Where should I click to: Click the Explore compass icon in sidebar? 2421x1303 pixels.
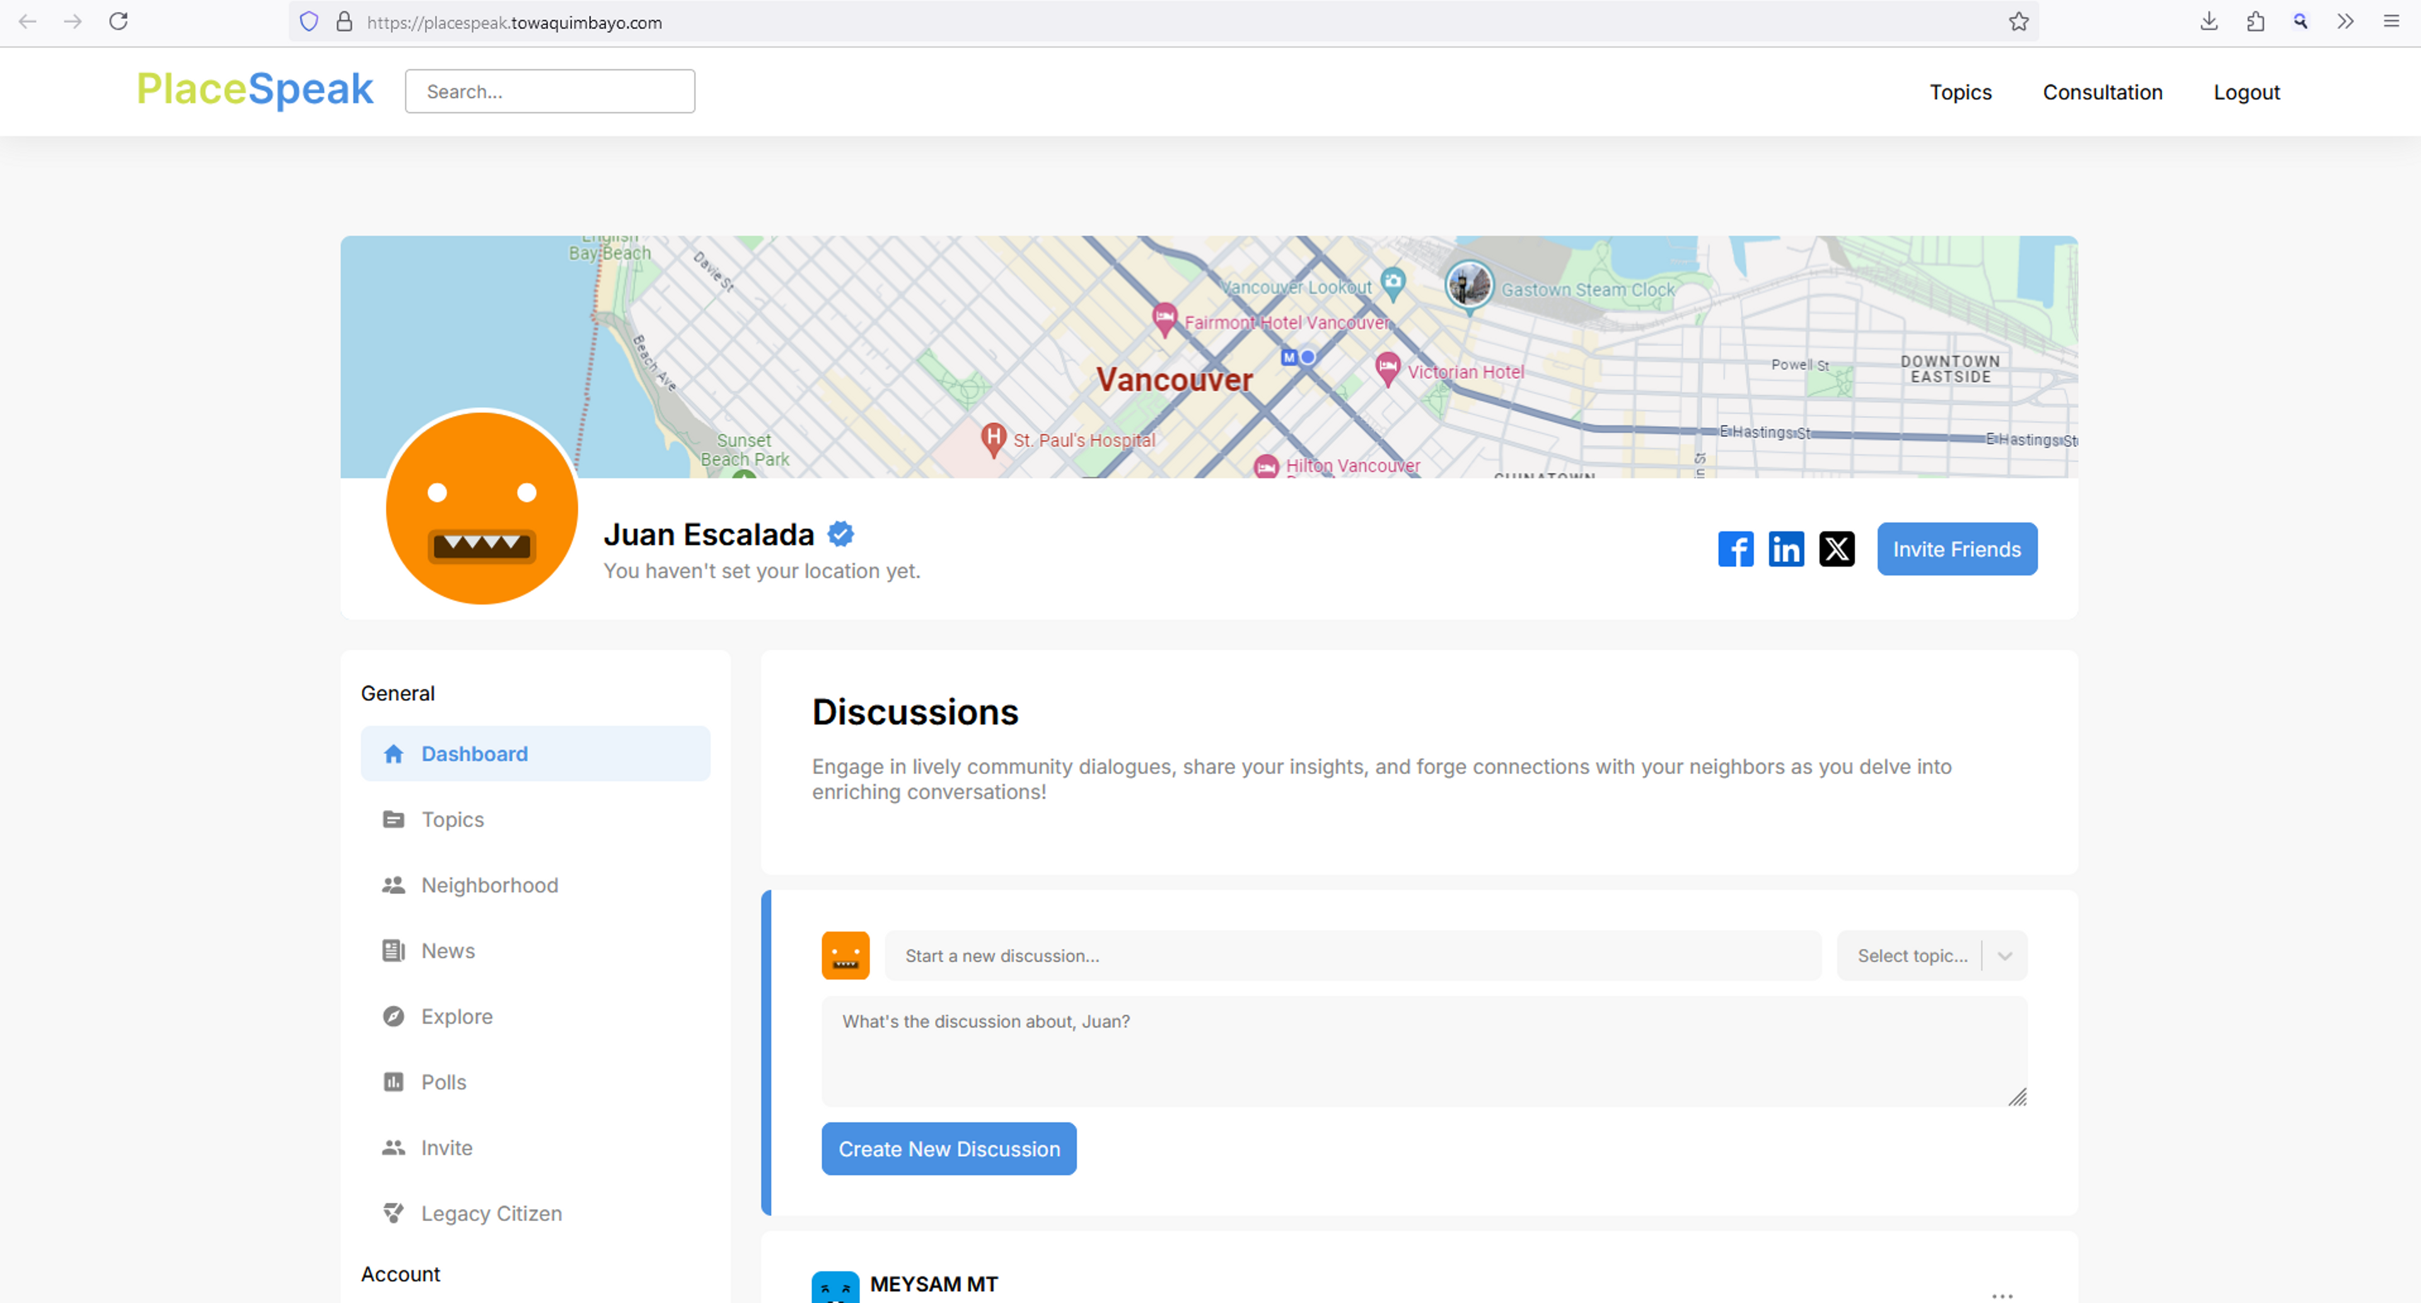(x=394, y=1016)
